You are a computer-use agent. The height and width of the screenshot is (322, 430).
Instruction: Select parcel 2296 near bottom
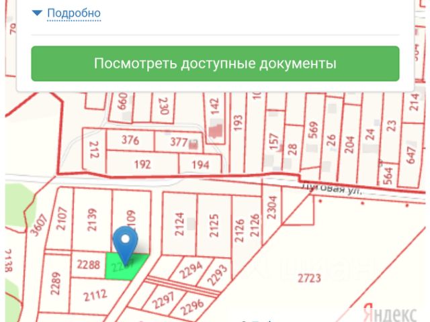(x=191, y=306)
